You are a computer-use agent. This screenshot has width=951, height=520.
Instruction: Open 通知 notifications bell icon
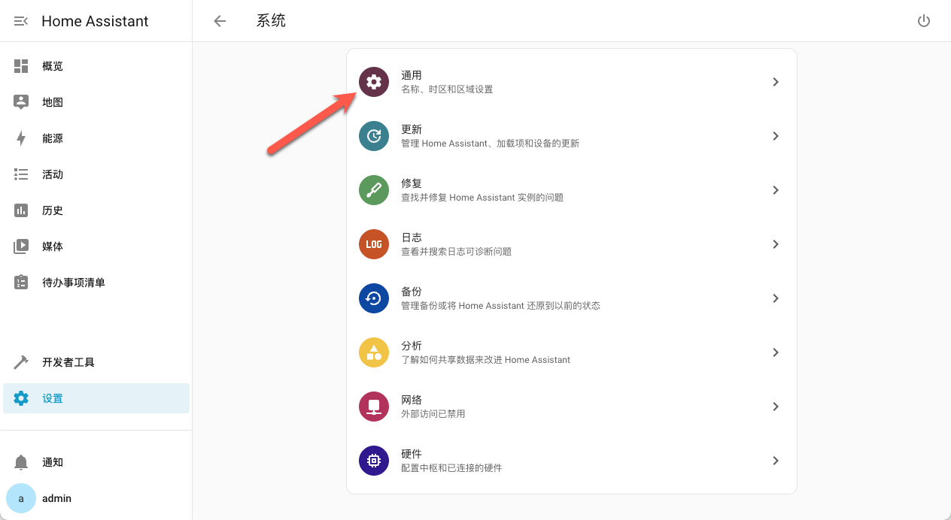coord(21,462)
